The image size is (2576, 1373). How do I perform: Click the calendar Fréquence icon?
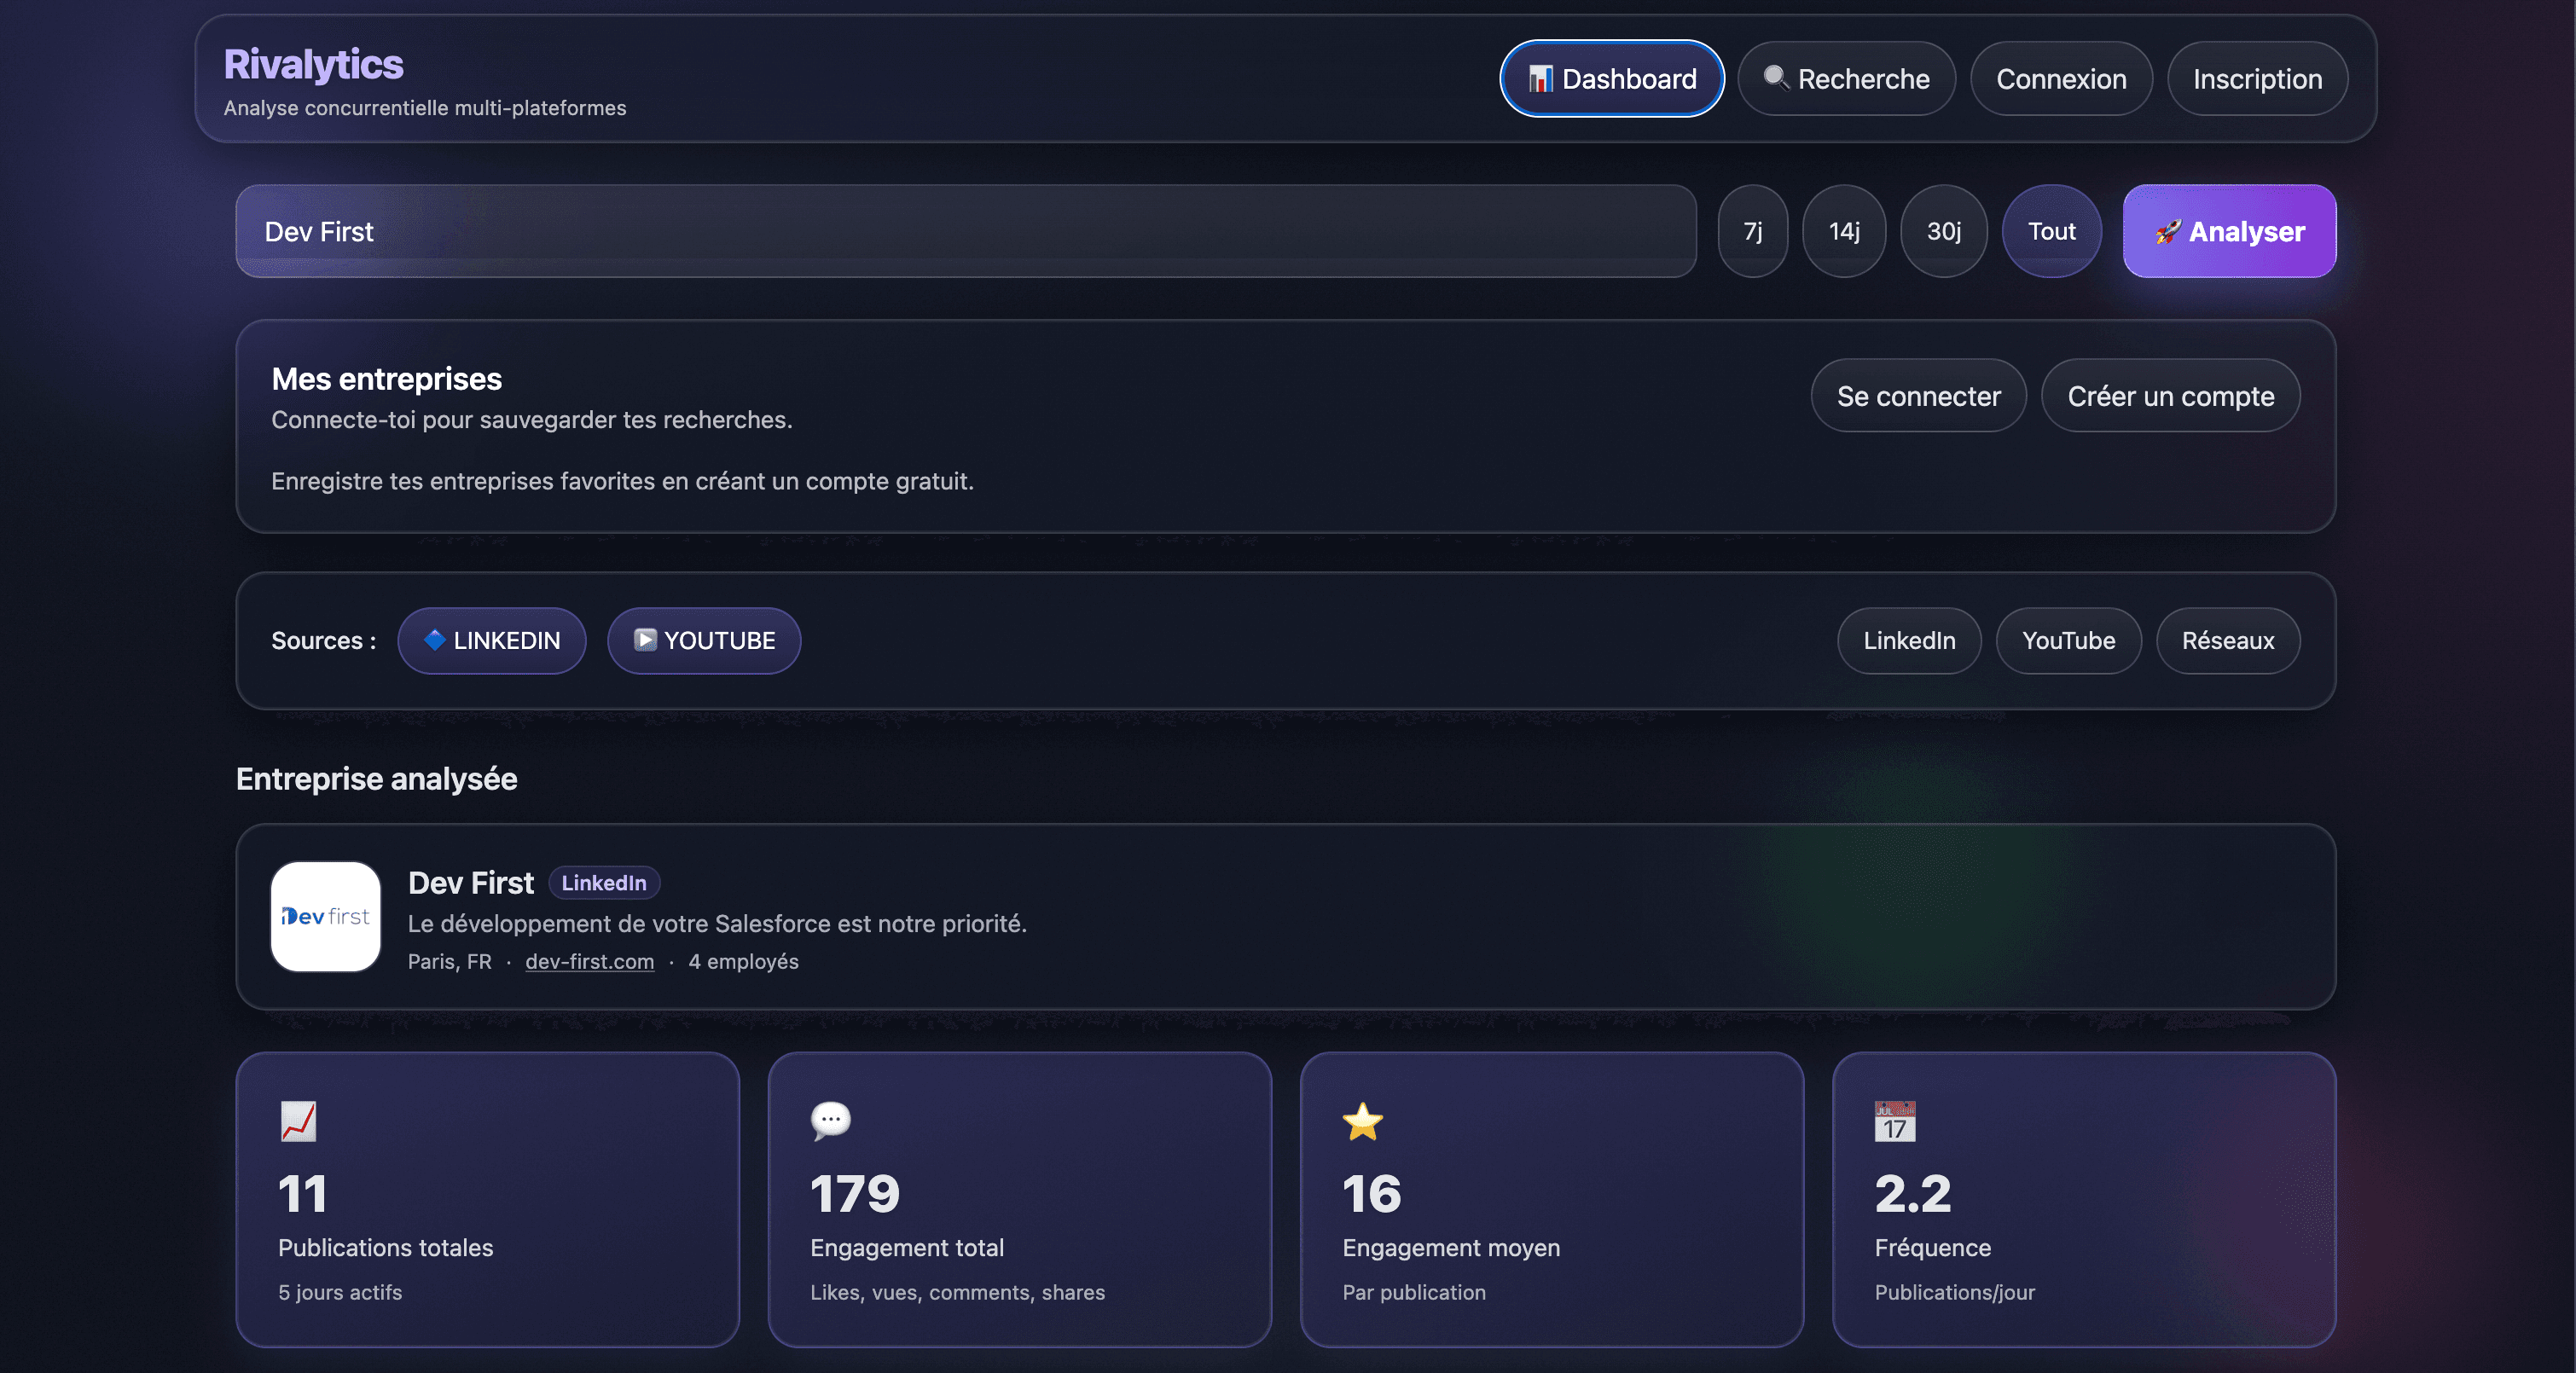pos(1894,1121)
